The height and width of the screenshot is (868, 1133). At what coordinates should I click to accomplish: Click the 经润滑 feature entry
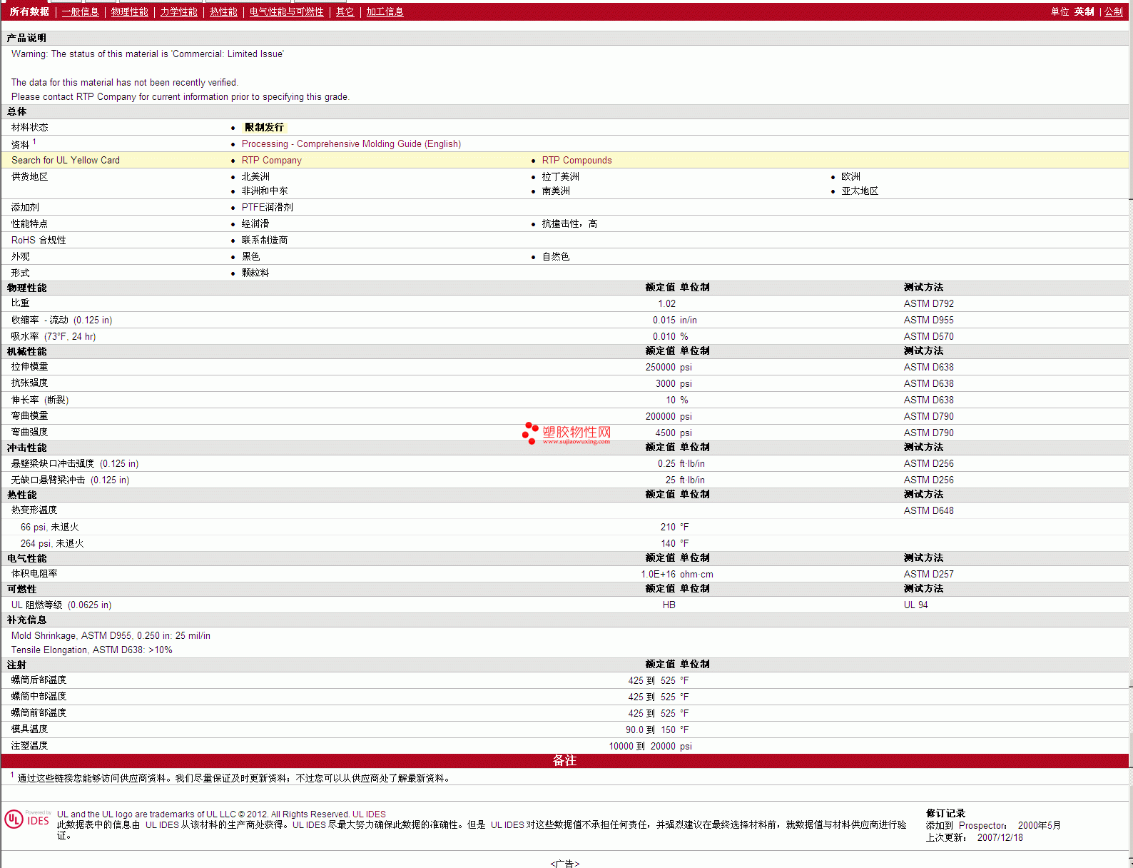point(255,224)
